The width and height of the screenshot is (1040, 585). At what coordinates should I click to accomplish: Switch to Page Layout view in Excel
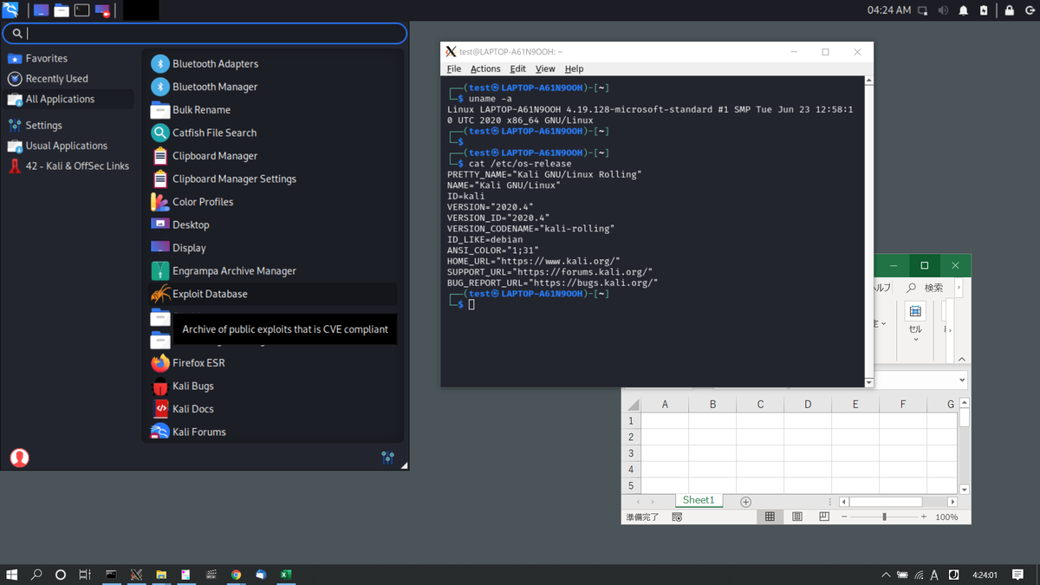click(x=797, y=517)
